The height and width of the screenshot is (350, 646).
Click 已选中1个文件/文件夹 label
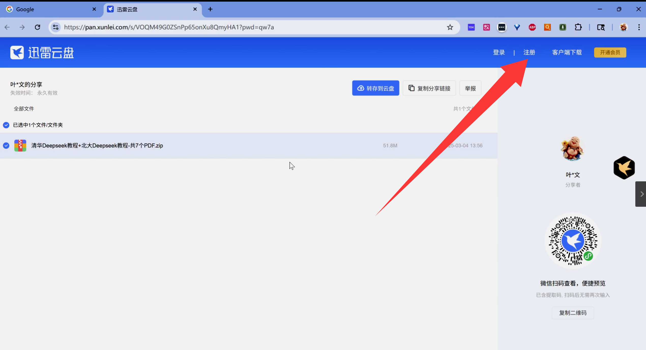coord(38,125)
